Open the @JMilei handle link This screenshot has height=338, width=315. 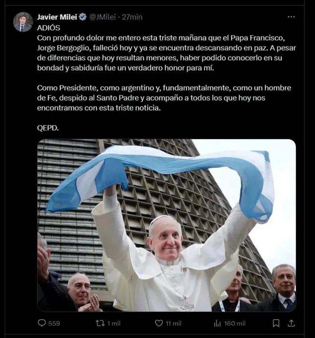click(x=102, y=17)
